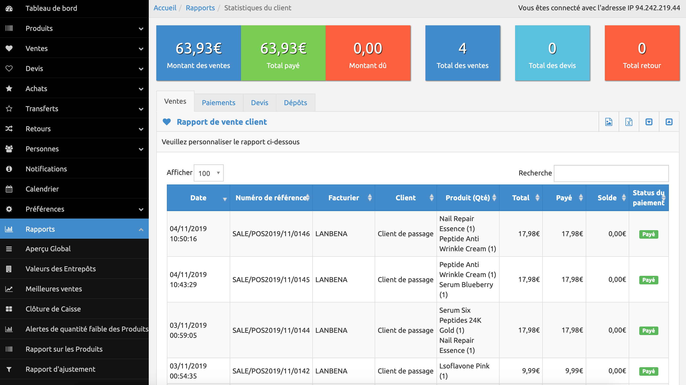Toggle sorting on the Date column header
This screenshot has width=686, height=385.
click(x=198, y=198)
